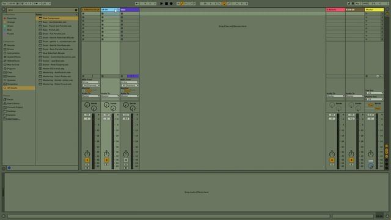The height and width of the screenshot is (220, 391).
Task: Click the browser search input field
Action: coord(40,10)
